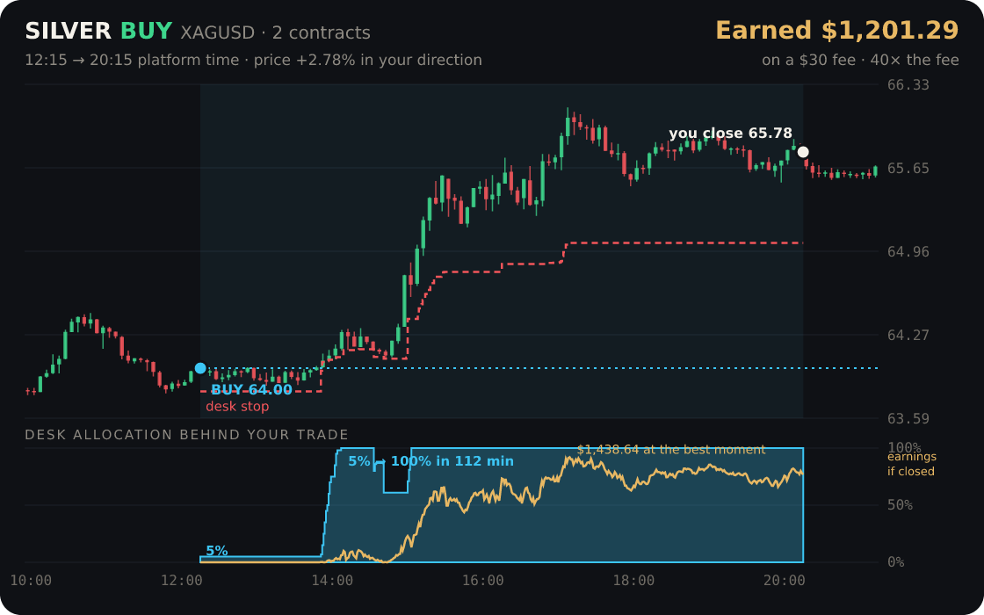Click the 'SILVER BUY' title
Image resolution: width=984 pixels, height=615 pixels.
(98, 32)
